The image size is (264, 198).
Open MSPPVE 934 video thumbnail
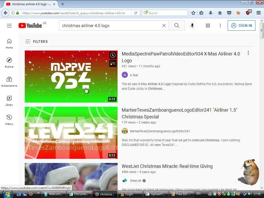point(71,76)
